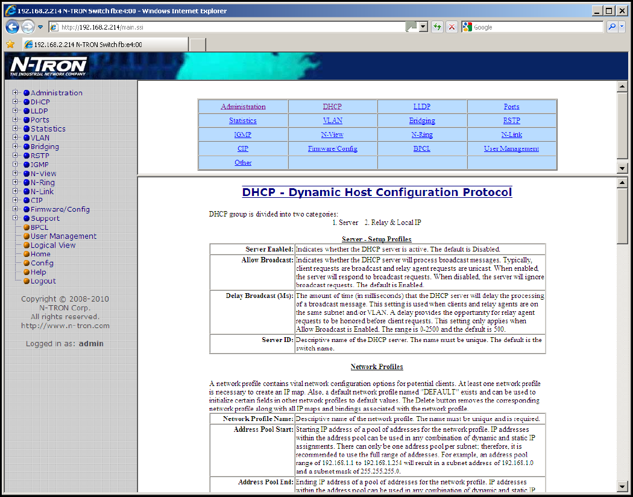The image size is (633, 497).
Task: Open Administration in the sidebar tree
Action: [x=57, y=93]
